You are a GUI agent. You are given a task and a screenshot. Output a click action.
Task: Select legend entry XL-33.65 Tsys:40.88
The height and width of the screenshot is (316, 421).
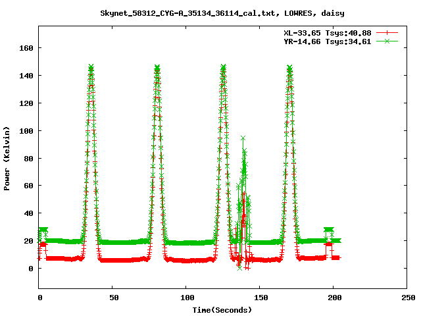tap(328, 33)
